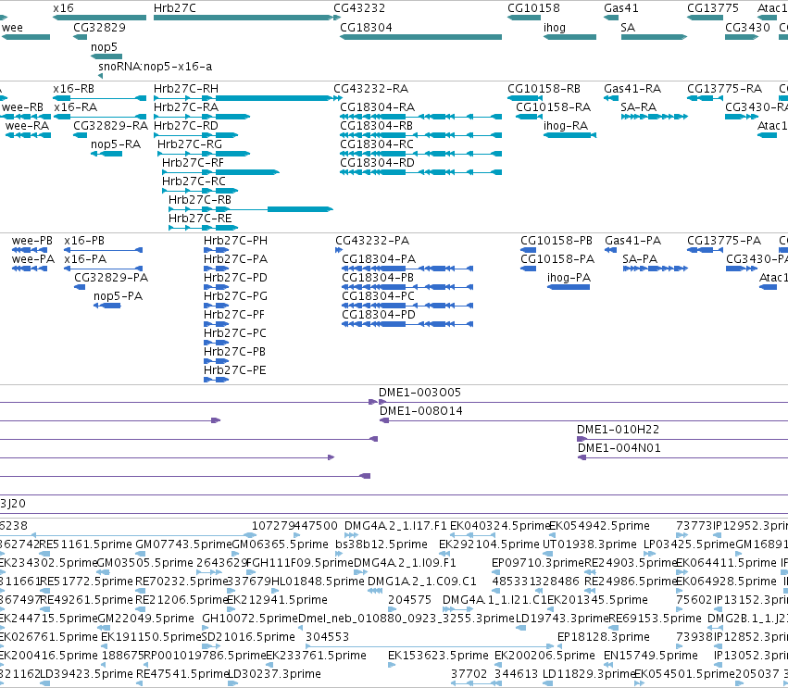This screenshot has width=788, height=688.
Task: Click the DME1-010H22 BAC label
Action: point(619,430)
